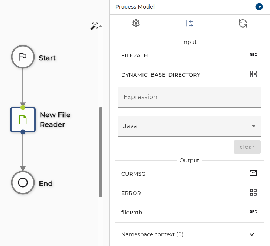The width and height of the screenshot is (270, 246).
Task: Open the Java language dropdown
Action: pyautogui.click(x=189, y=126)
